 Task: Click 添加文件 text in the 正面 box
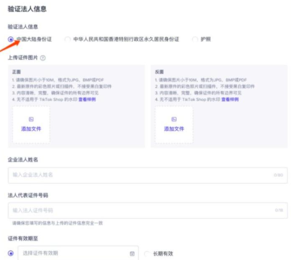31,129
